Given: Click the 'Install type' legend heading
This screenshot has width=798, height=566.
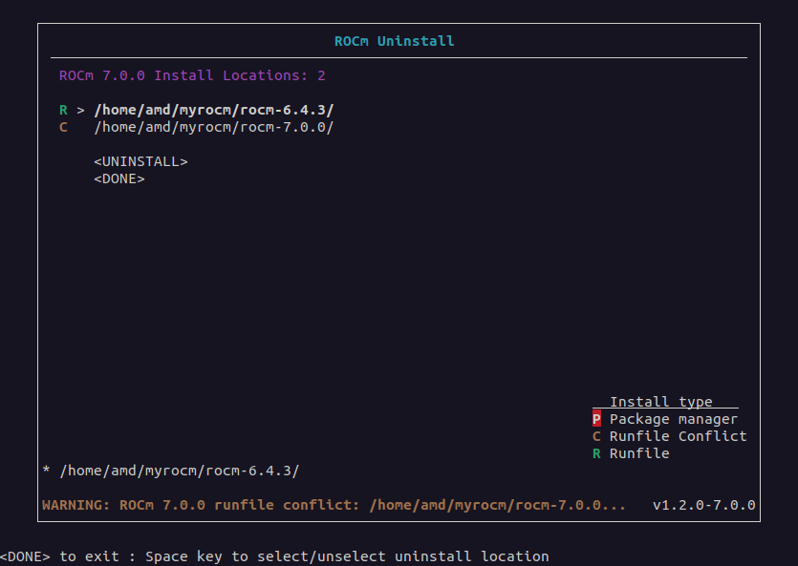Looking at the screenshot, I should [661, 402].
